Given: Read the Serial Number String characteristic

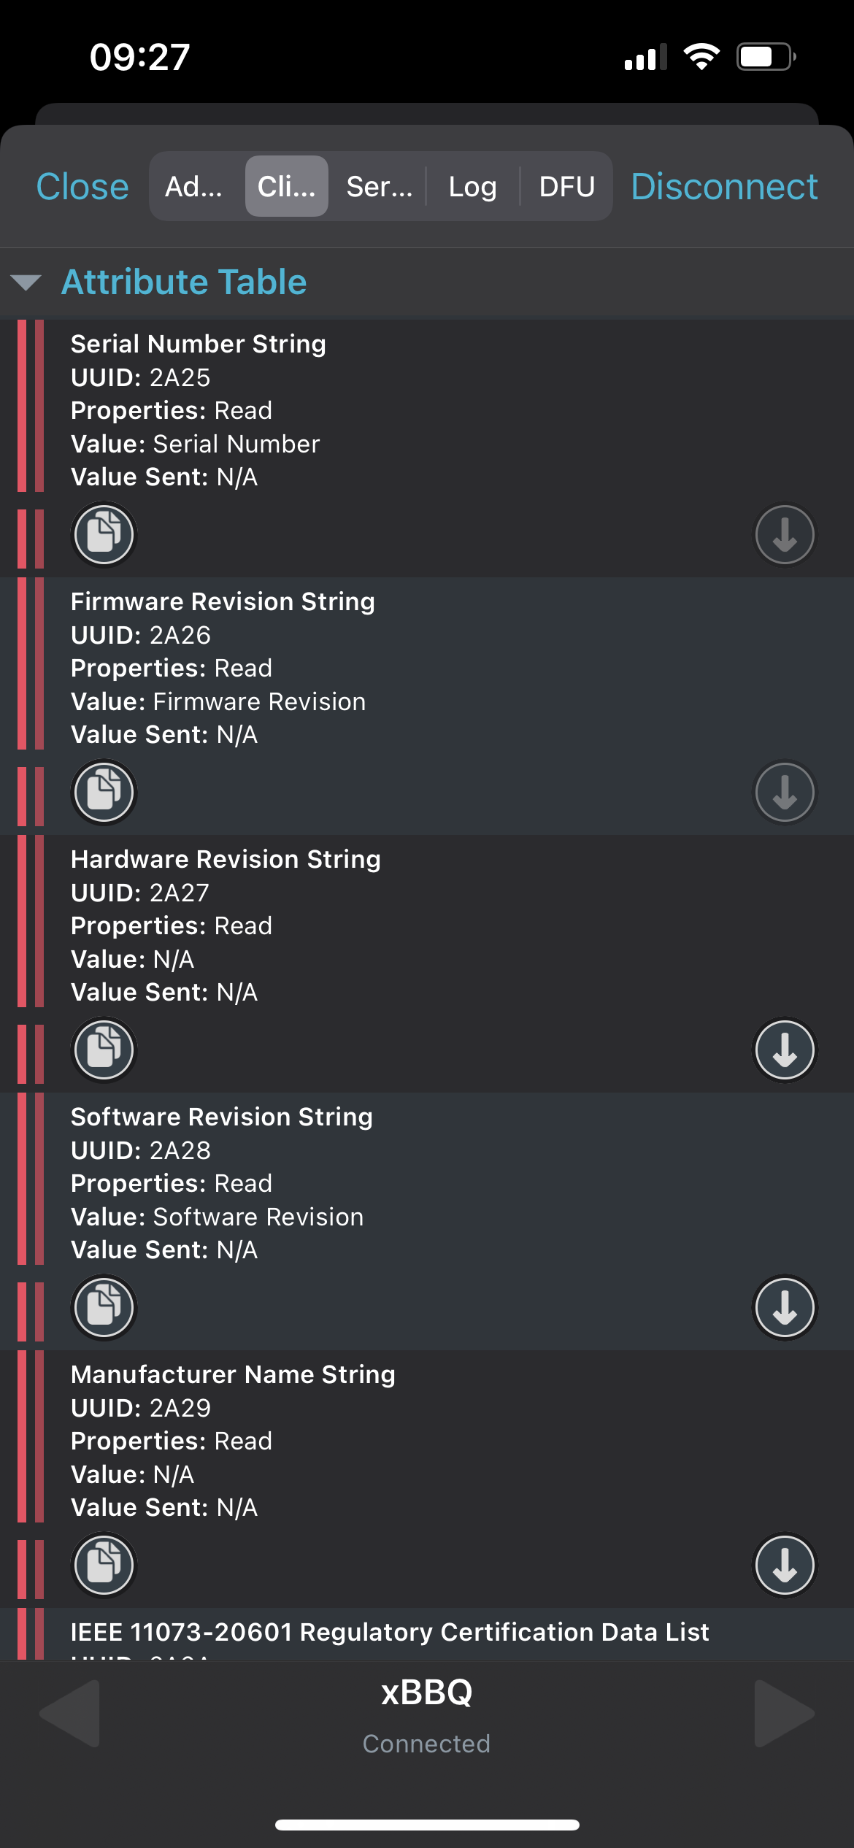Looking at the screenshot, I should click(785, 534).
